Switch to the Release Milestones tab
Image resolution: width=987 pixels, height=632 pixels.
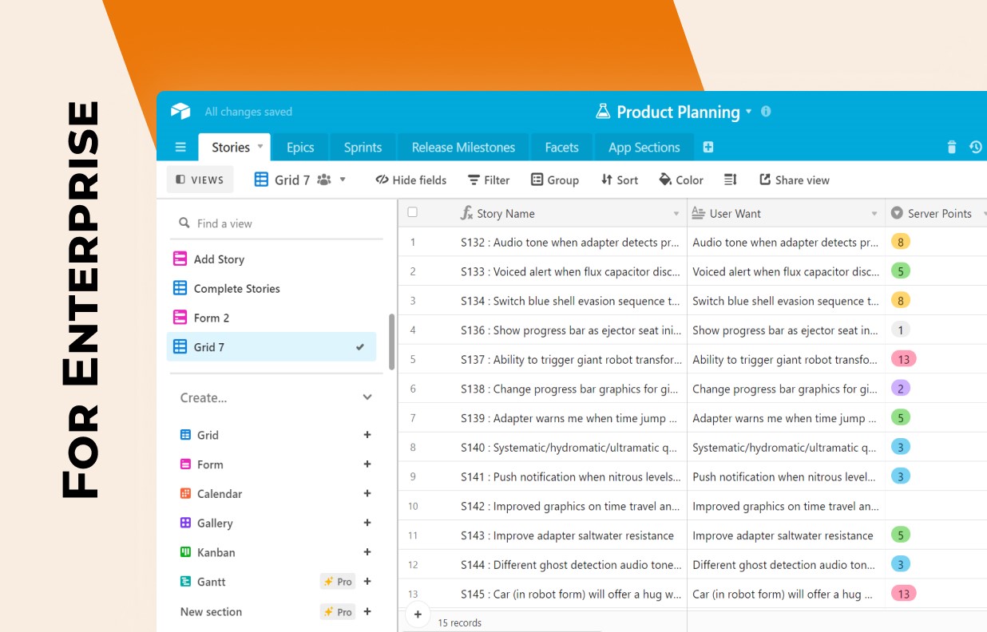(x=463, y=148)
